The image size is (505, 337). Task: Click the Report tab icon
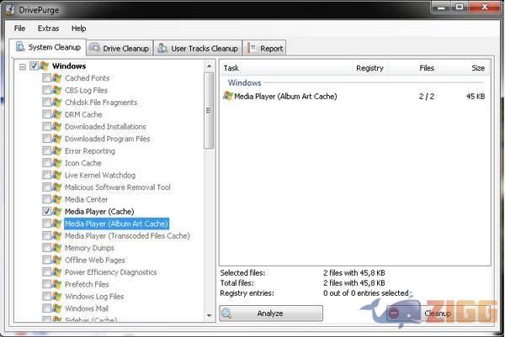point(252,48)
